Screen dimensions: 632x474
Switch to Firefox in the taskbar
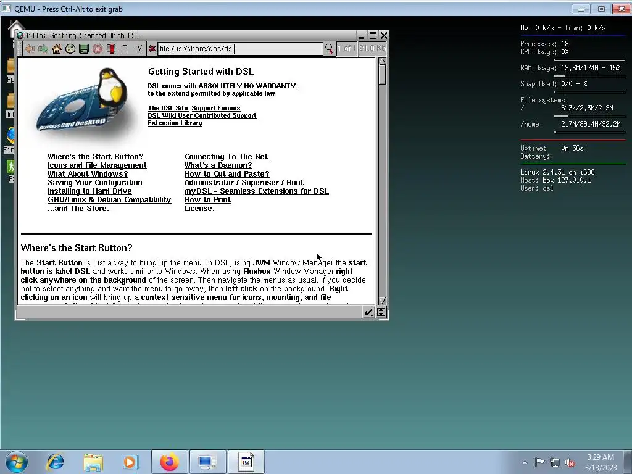coord(169,462)
